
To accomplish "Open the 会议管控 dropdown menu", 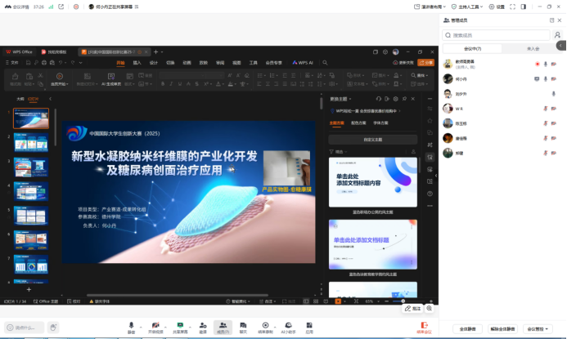I will pyautogui.click(x=539, y=328).
